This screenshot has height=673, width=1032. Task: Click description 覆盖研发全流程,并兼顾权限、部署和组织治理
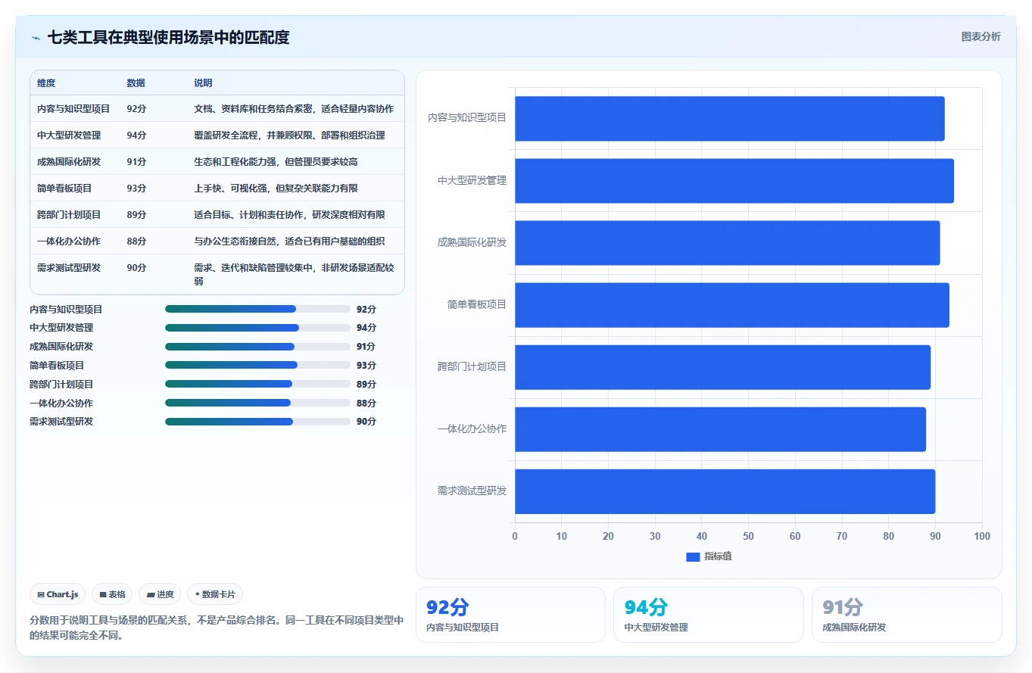tap(289, 136)
